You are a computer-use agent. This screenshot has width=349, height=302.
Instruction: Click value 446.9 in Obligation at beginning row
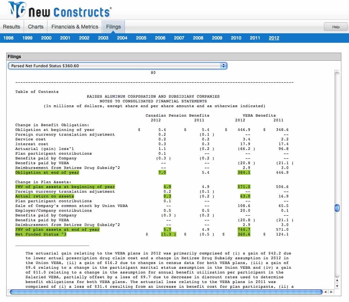(x=244, y=130)
